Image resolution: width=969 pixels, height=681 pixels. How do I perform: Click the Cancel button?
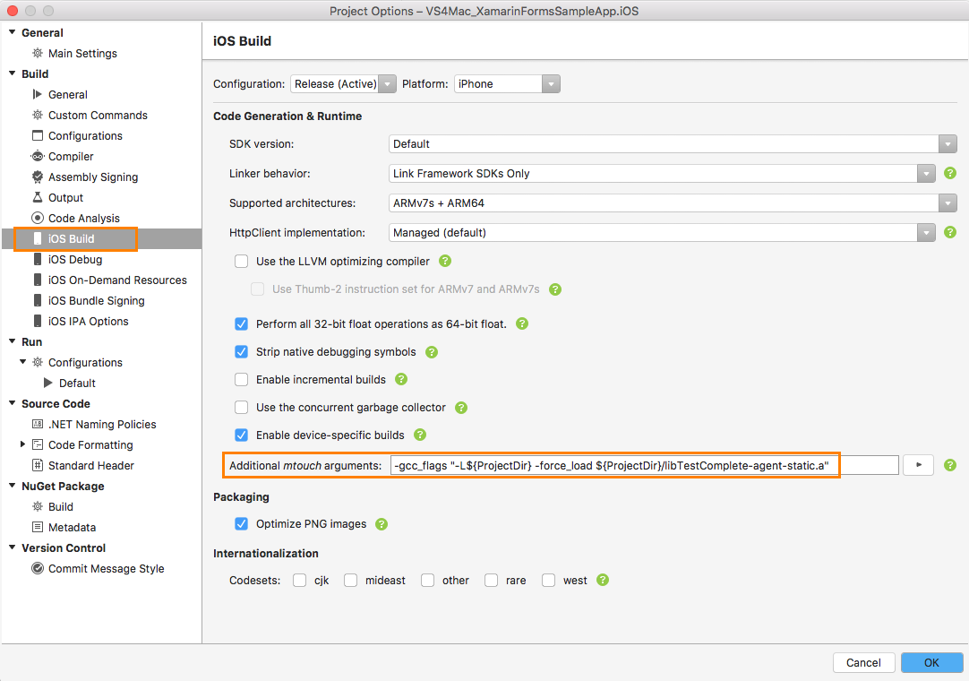pos(863,662)
